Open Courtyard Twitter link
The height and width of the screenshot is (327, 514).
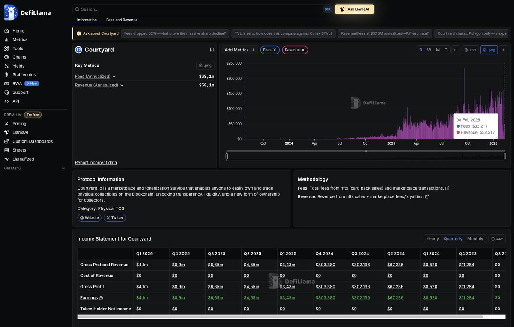point(114,218)
